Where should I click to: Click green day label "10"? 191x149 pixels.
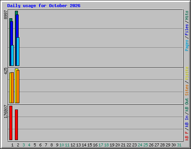tap(62, 145)
